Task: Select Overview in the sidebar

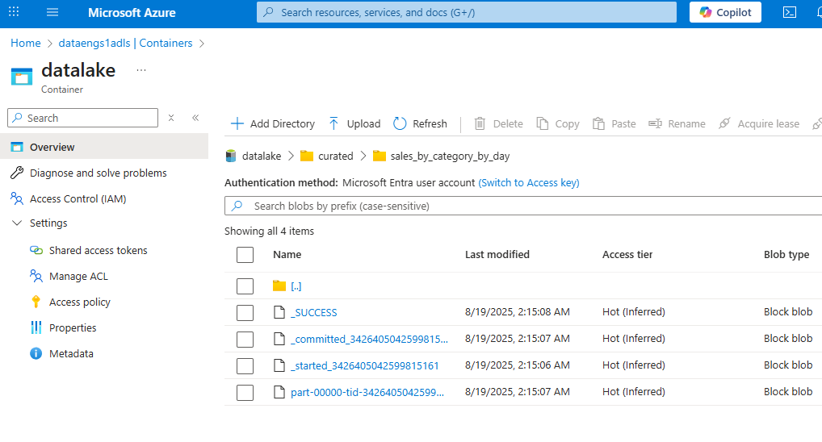Action: [104, 147]
